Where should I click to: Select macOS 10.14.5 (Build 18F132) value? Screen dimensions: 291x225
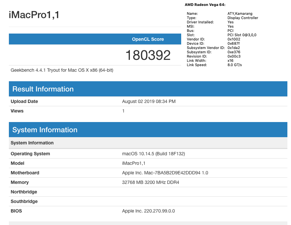[x=154, y=154]
